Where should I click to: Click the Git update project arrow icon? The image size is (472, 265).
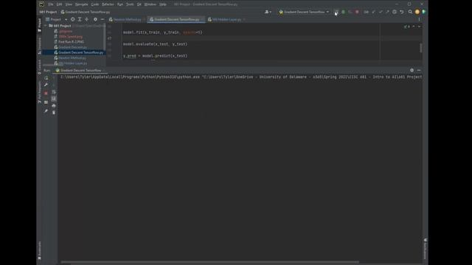click(x=373, y=12)
